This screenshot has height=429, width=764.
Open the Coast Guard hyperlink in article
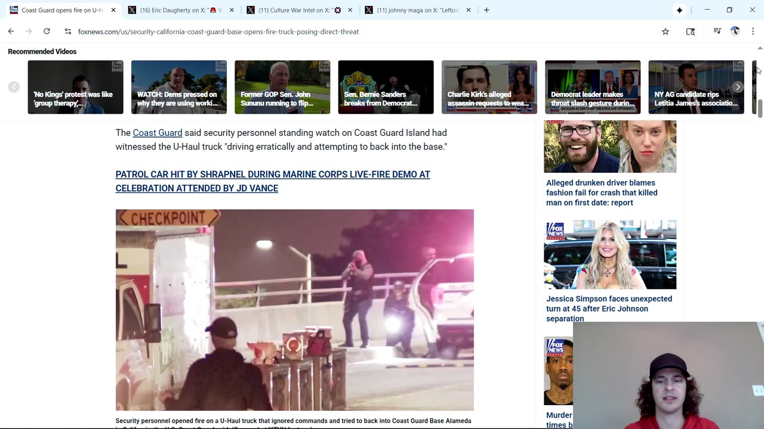click(x=158, y=133)
